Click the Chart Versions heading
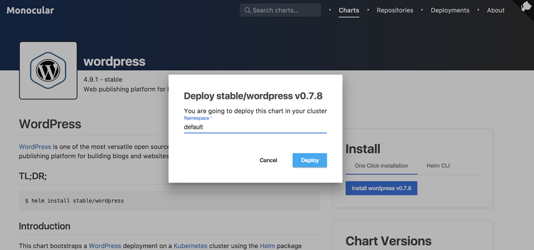Viewport: 534px width, 250px height. click(x=388, y=241)
